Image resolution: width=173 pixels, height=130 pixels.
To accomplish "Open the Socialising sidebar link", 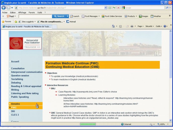I will click(17, 79).
